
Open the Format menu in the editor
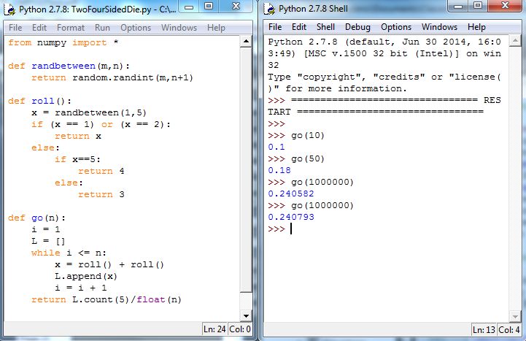[x=71, y=28]
